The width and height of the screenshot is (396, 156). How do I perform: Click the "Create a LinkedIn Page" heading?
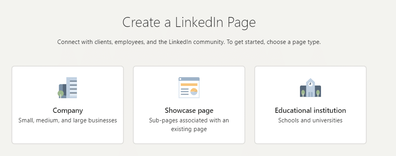pyautogui.click(x=189, y=23)
